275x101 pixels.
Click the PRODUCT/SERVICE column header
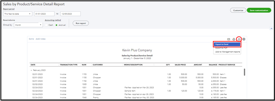[227, 65]
